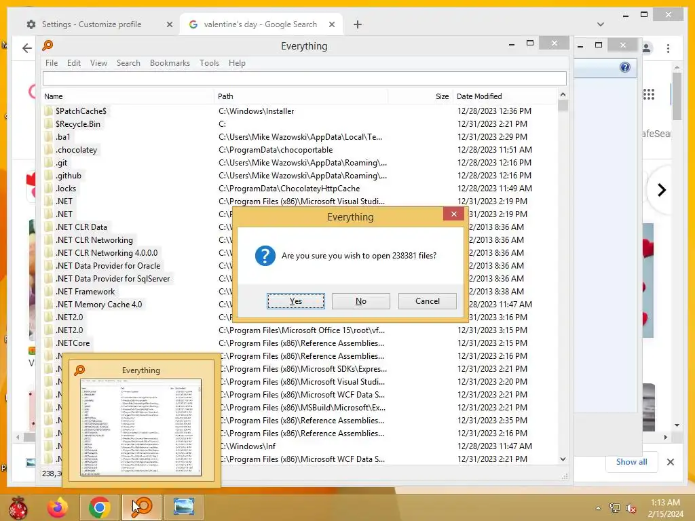Open the Edit menu in Everything
This screenshot has width=695, height=521.
click(x=73, y=63)
